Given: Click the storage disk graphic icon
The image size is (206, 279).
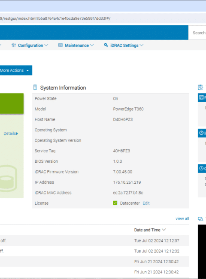Looking at the screenshot, I should (8, 179).
